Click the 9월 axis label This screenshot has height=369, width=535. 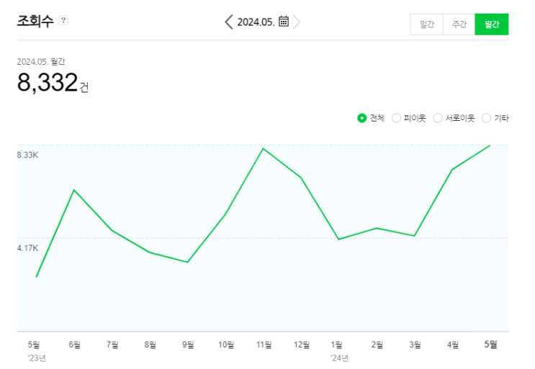(x=188, y=345)
